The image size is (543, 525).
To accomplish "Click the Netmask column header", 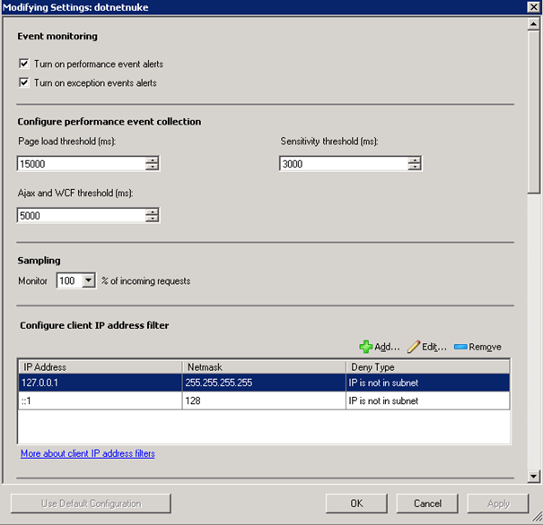I will [264, 366].
